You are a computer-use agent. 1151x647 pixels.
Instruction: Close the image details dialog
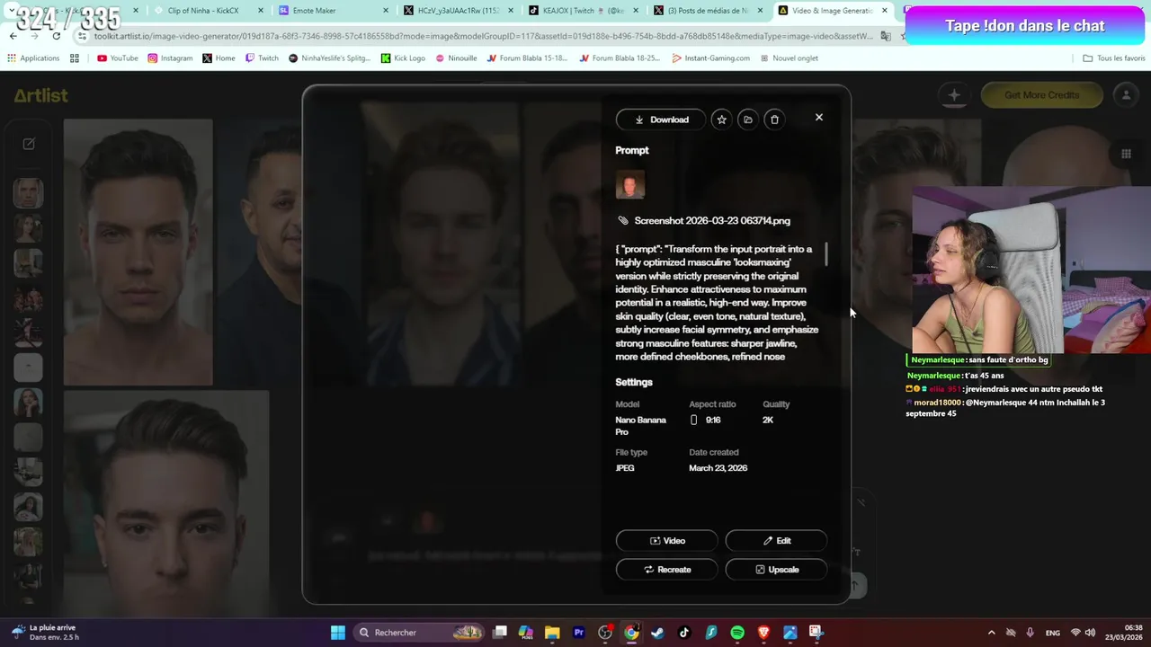[x=818, y=118]
